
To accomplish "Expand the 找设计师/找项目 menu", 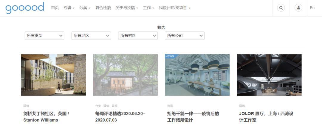I will (174, 8).
